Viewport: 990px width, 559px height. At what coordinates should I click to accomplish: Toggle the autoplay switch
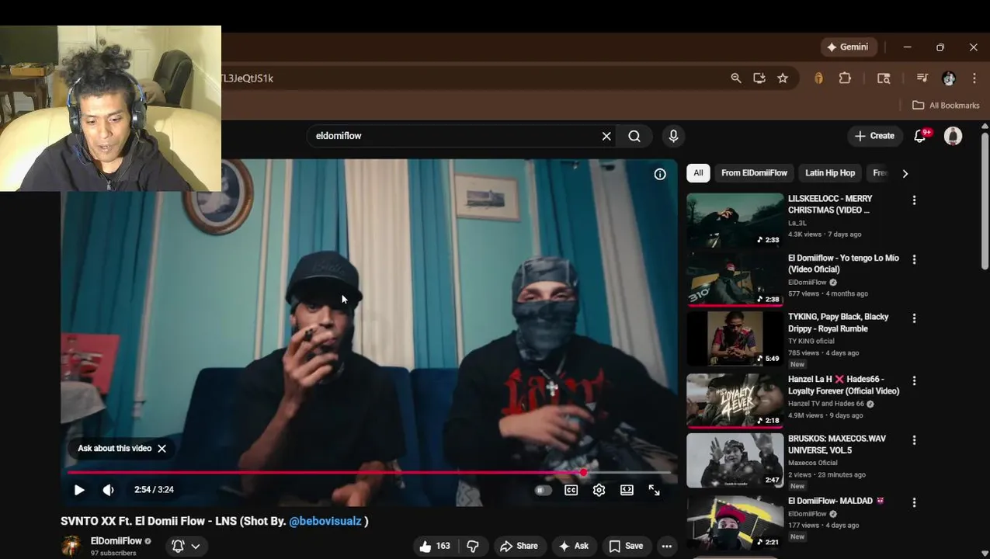(543, 490)
